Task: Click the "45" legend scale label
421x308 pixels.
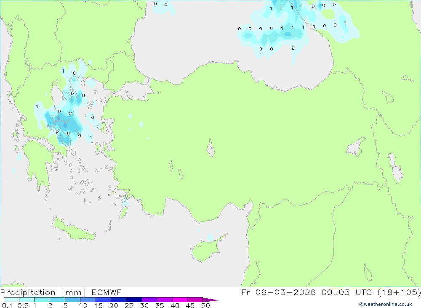Action: click(190, 305)
